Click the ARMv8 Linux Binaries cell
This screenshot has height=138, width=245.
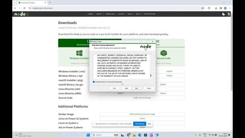pyautogui.click(x=163, y=94)
